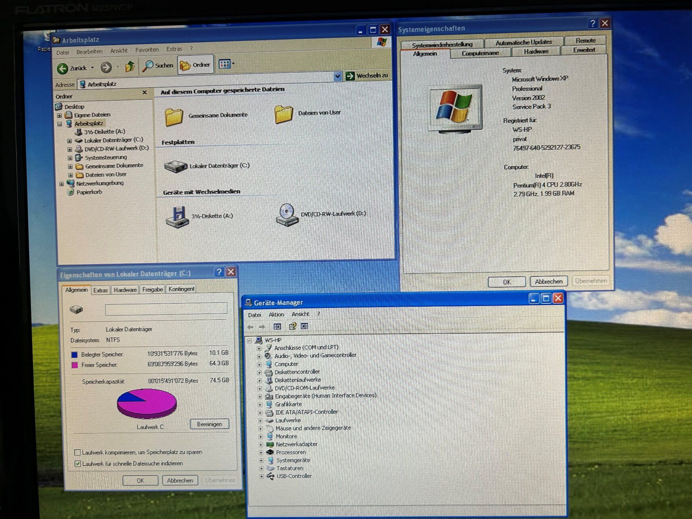The image size is (692, 519).
Task: Click the drive usage pie chart
Action: click(147, 404)
